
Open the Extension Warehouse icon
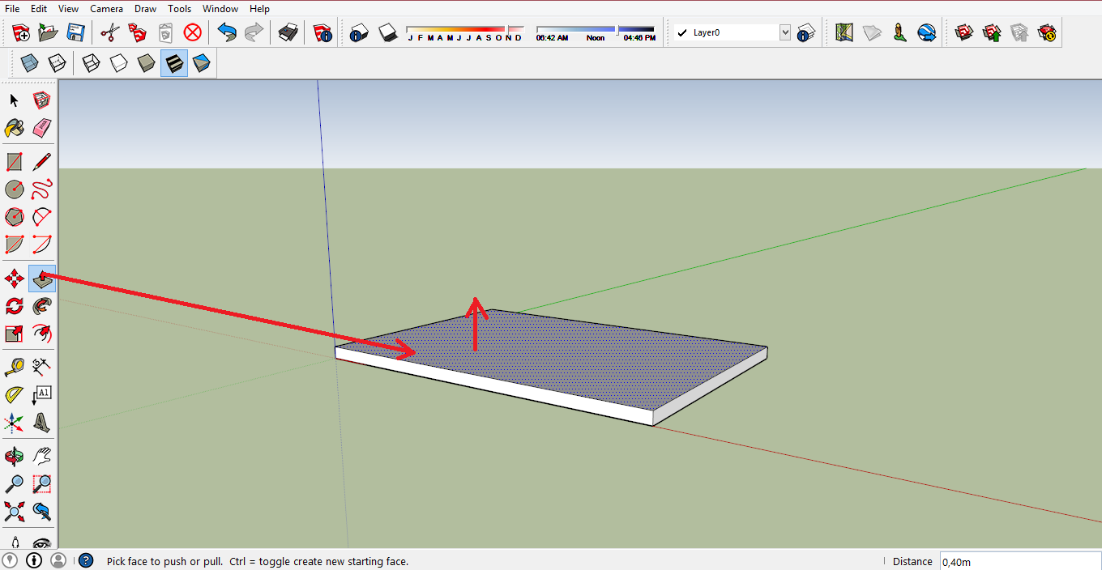pos(1047,32)
